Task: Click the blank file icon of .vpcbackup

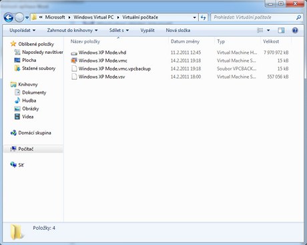Action: click(x=74, y=69)
